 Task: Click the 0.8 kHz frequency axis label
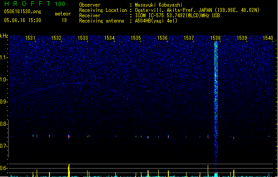[x=4, y=124]
